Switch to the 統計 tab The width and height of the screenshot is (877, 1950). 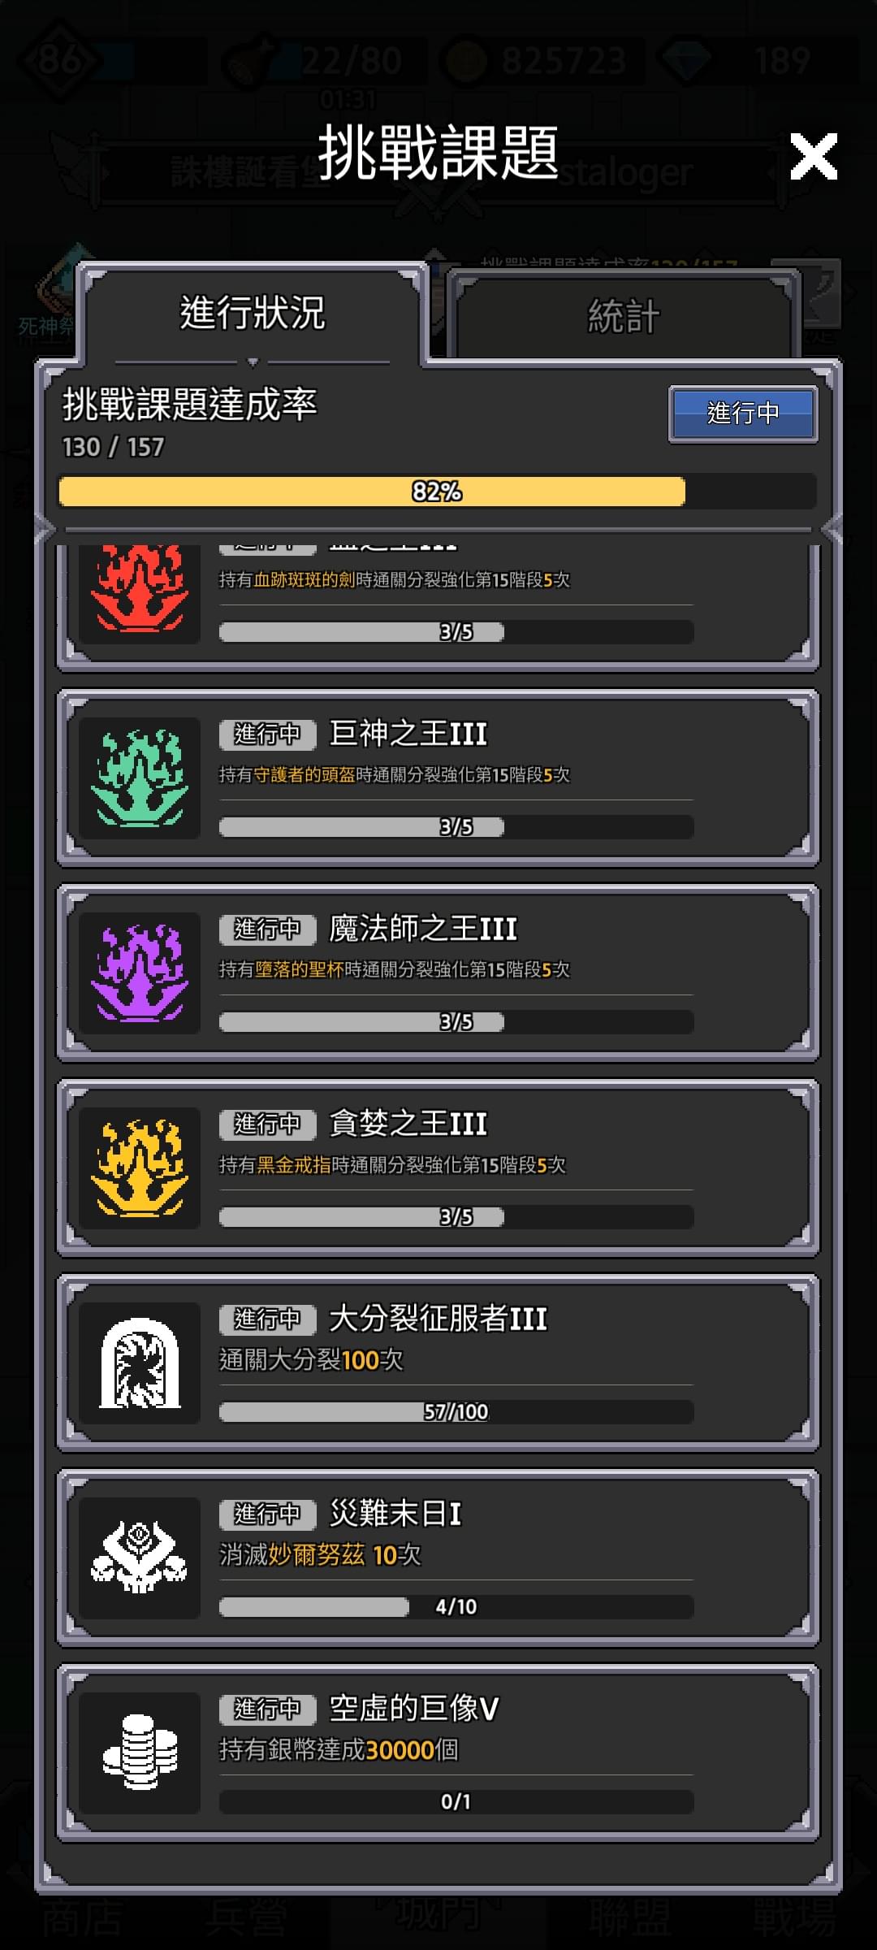(x=624, y=316)
